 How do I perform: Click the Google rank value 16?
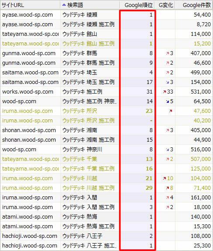coord(149,168)
